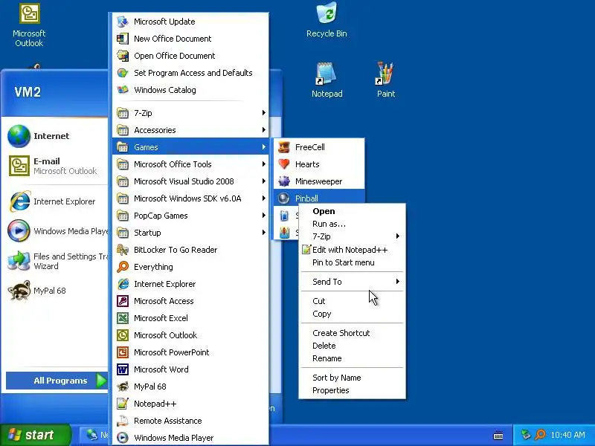
Task: Expand 7-Zip submenu in context menu
Action: click(x=352, y=236)
